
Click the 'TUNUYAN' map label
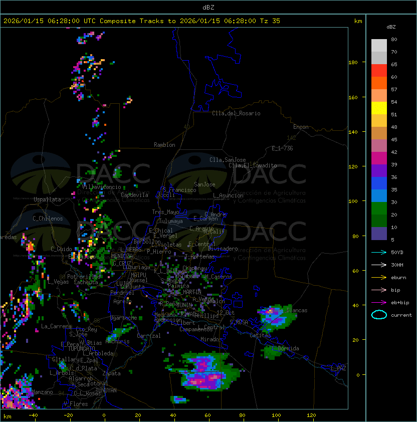[x=106, y=390]
